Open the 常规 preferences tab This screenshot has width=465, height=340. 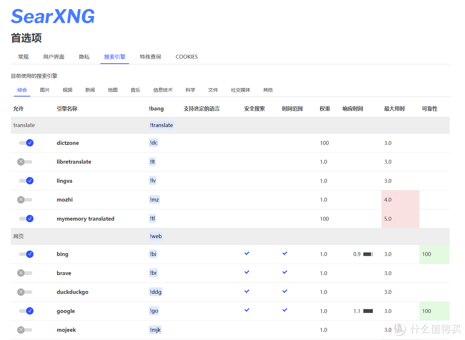point(23,57)
